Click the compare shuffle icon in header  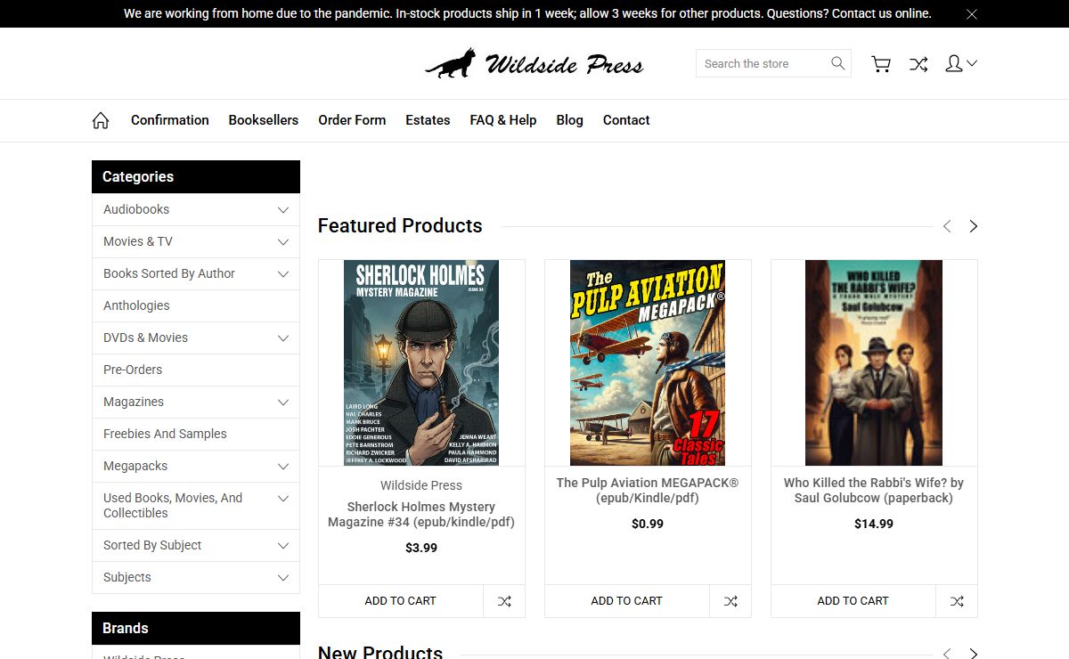tap(918, 64)
